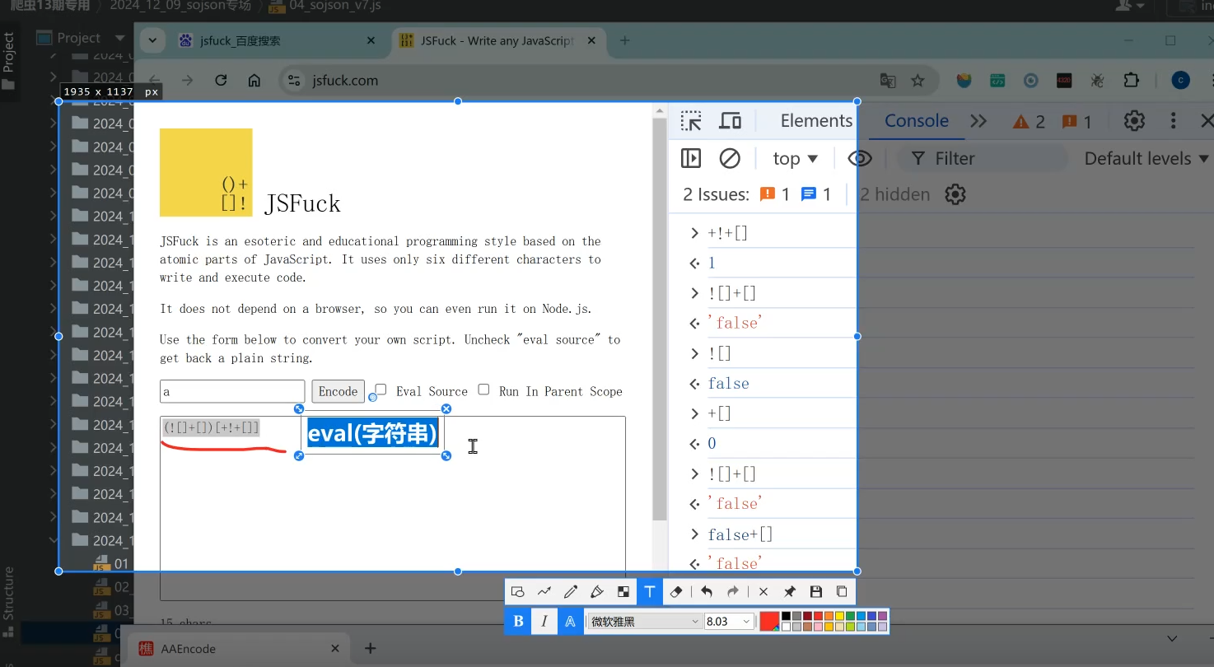The height and width of the screenshot is (667, 1214).
Task: Open the 微软雅黑 font dropdown
Action: 644,622
